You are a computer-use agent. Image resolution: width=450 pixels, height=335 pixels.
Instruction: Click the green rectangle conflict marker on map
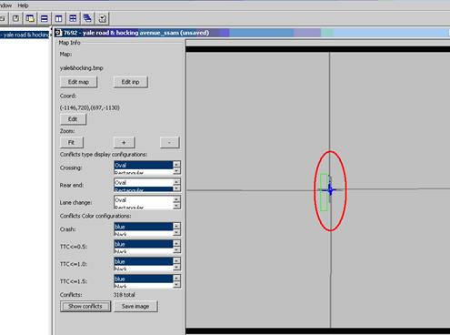[324, 192]
